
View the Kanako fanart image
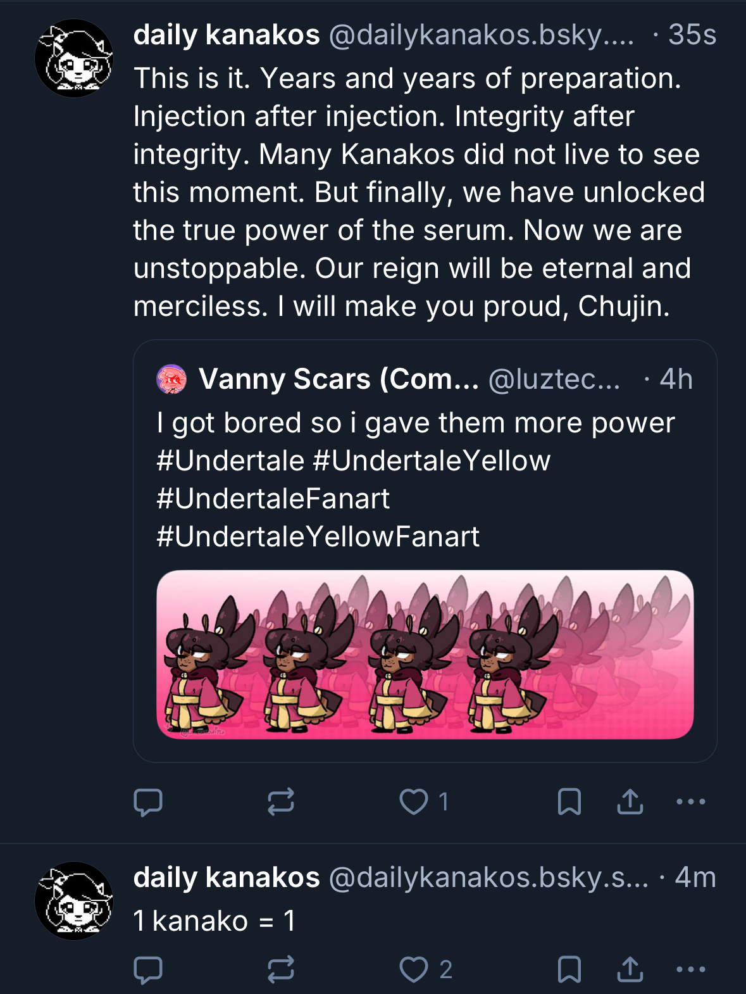(425, 655)
